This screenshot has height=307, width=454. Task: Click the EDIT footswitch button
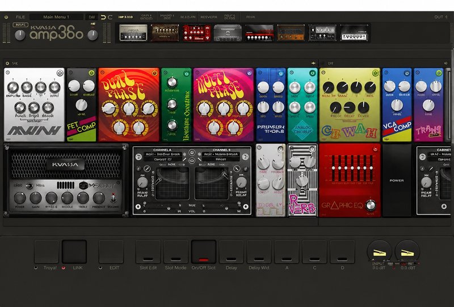(x=111, y=252)
